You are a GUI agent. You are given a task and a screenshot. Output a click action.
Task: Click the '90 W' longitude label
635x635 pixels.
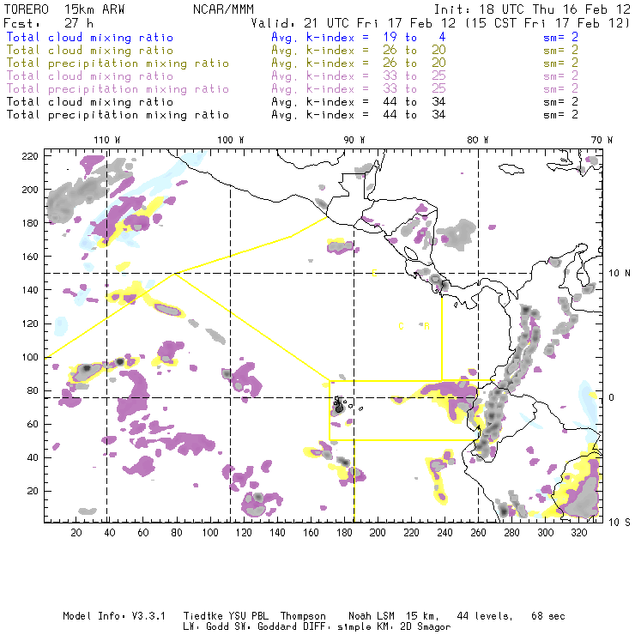click(354, 140)
